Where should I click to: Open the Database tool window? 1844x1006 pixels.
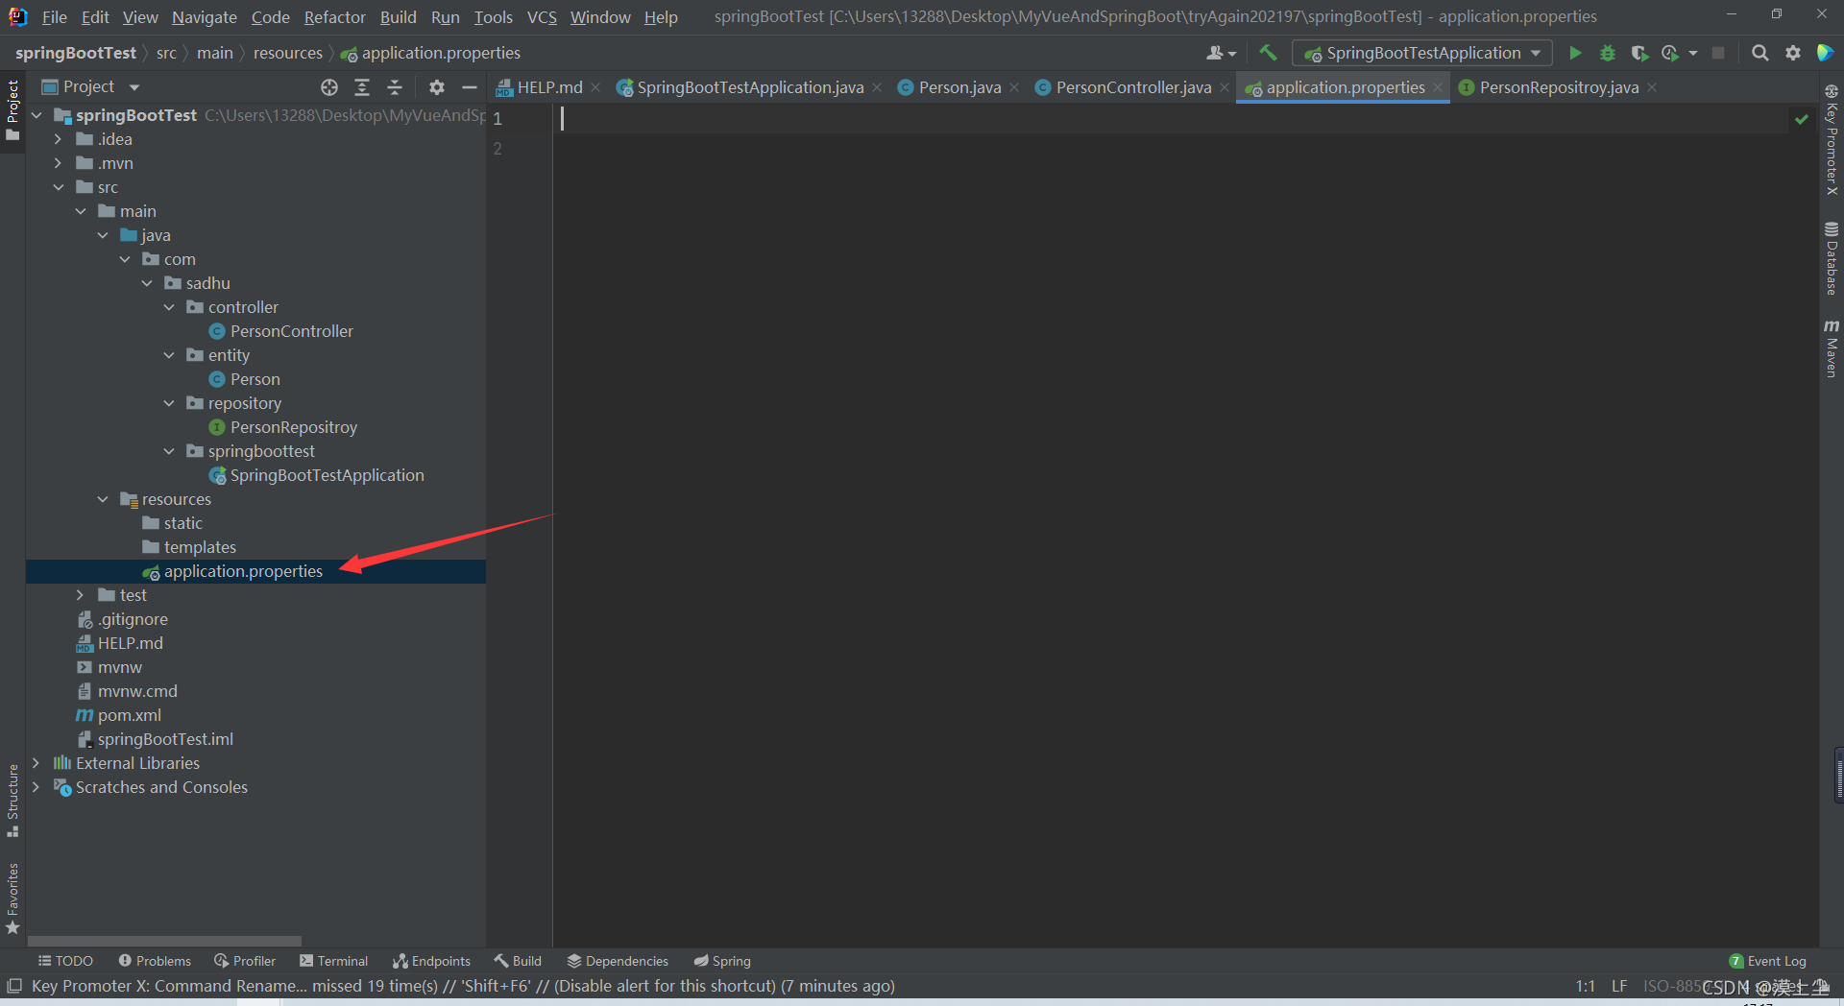(1832, 259)
